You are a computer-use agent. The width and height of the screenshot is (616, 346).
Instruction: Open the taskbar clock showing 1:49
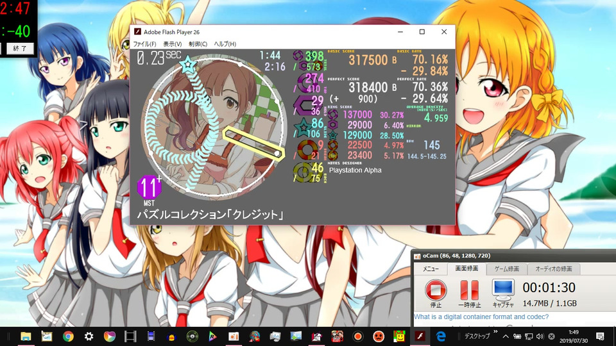(573, 336)
